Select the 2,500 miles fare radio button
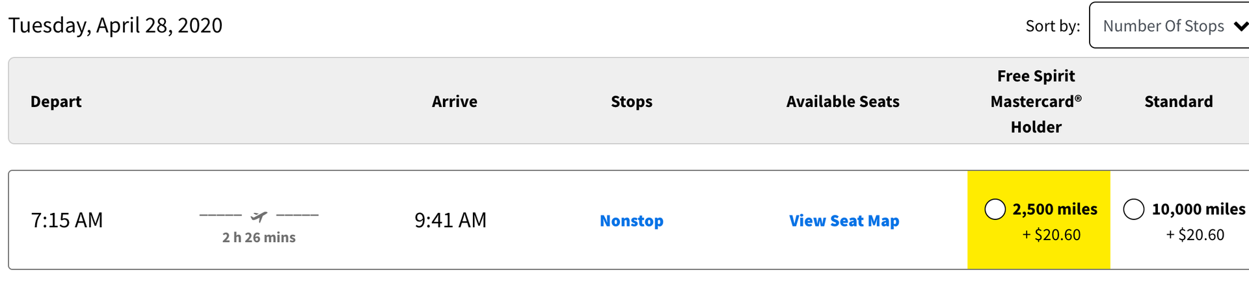Image resolution: width=1249 pixels, height=296 pixels. (995, 210)
